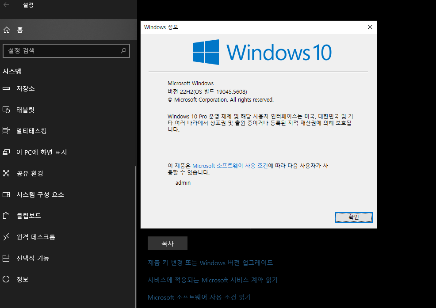Click the 선택적 기능 optional features icon

(x=6, y=258)
